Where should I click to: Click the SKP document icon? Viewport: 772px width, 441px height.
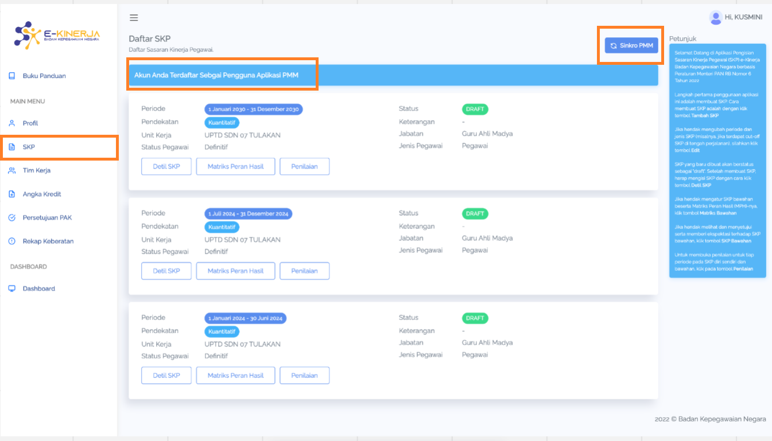pyautogui.click(x=12, y=147)
